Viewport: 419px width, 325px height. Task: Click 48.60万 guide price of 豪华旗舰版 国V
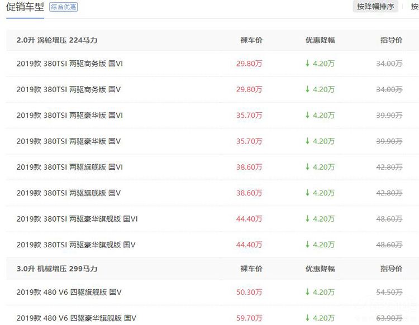[x=389, y=245]
